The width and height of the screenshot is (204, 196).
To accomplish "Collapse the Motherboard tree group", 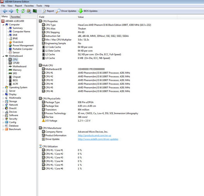I will (x=3, y=56).
